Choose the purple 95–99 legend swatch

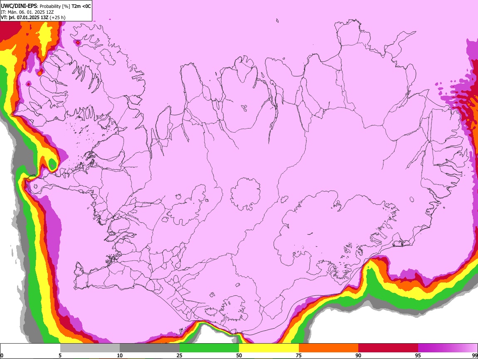click(x=448, y=348)
